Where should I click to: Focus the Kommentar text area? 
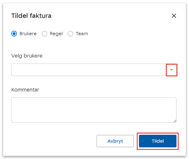click(x=94, y=110)
